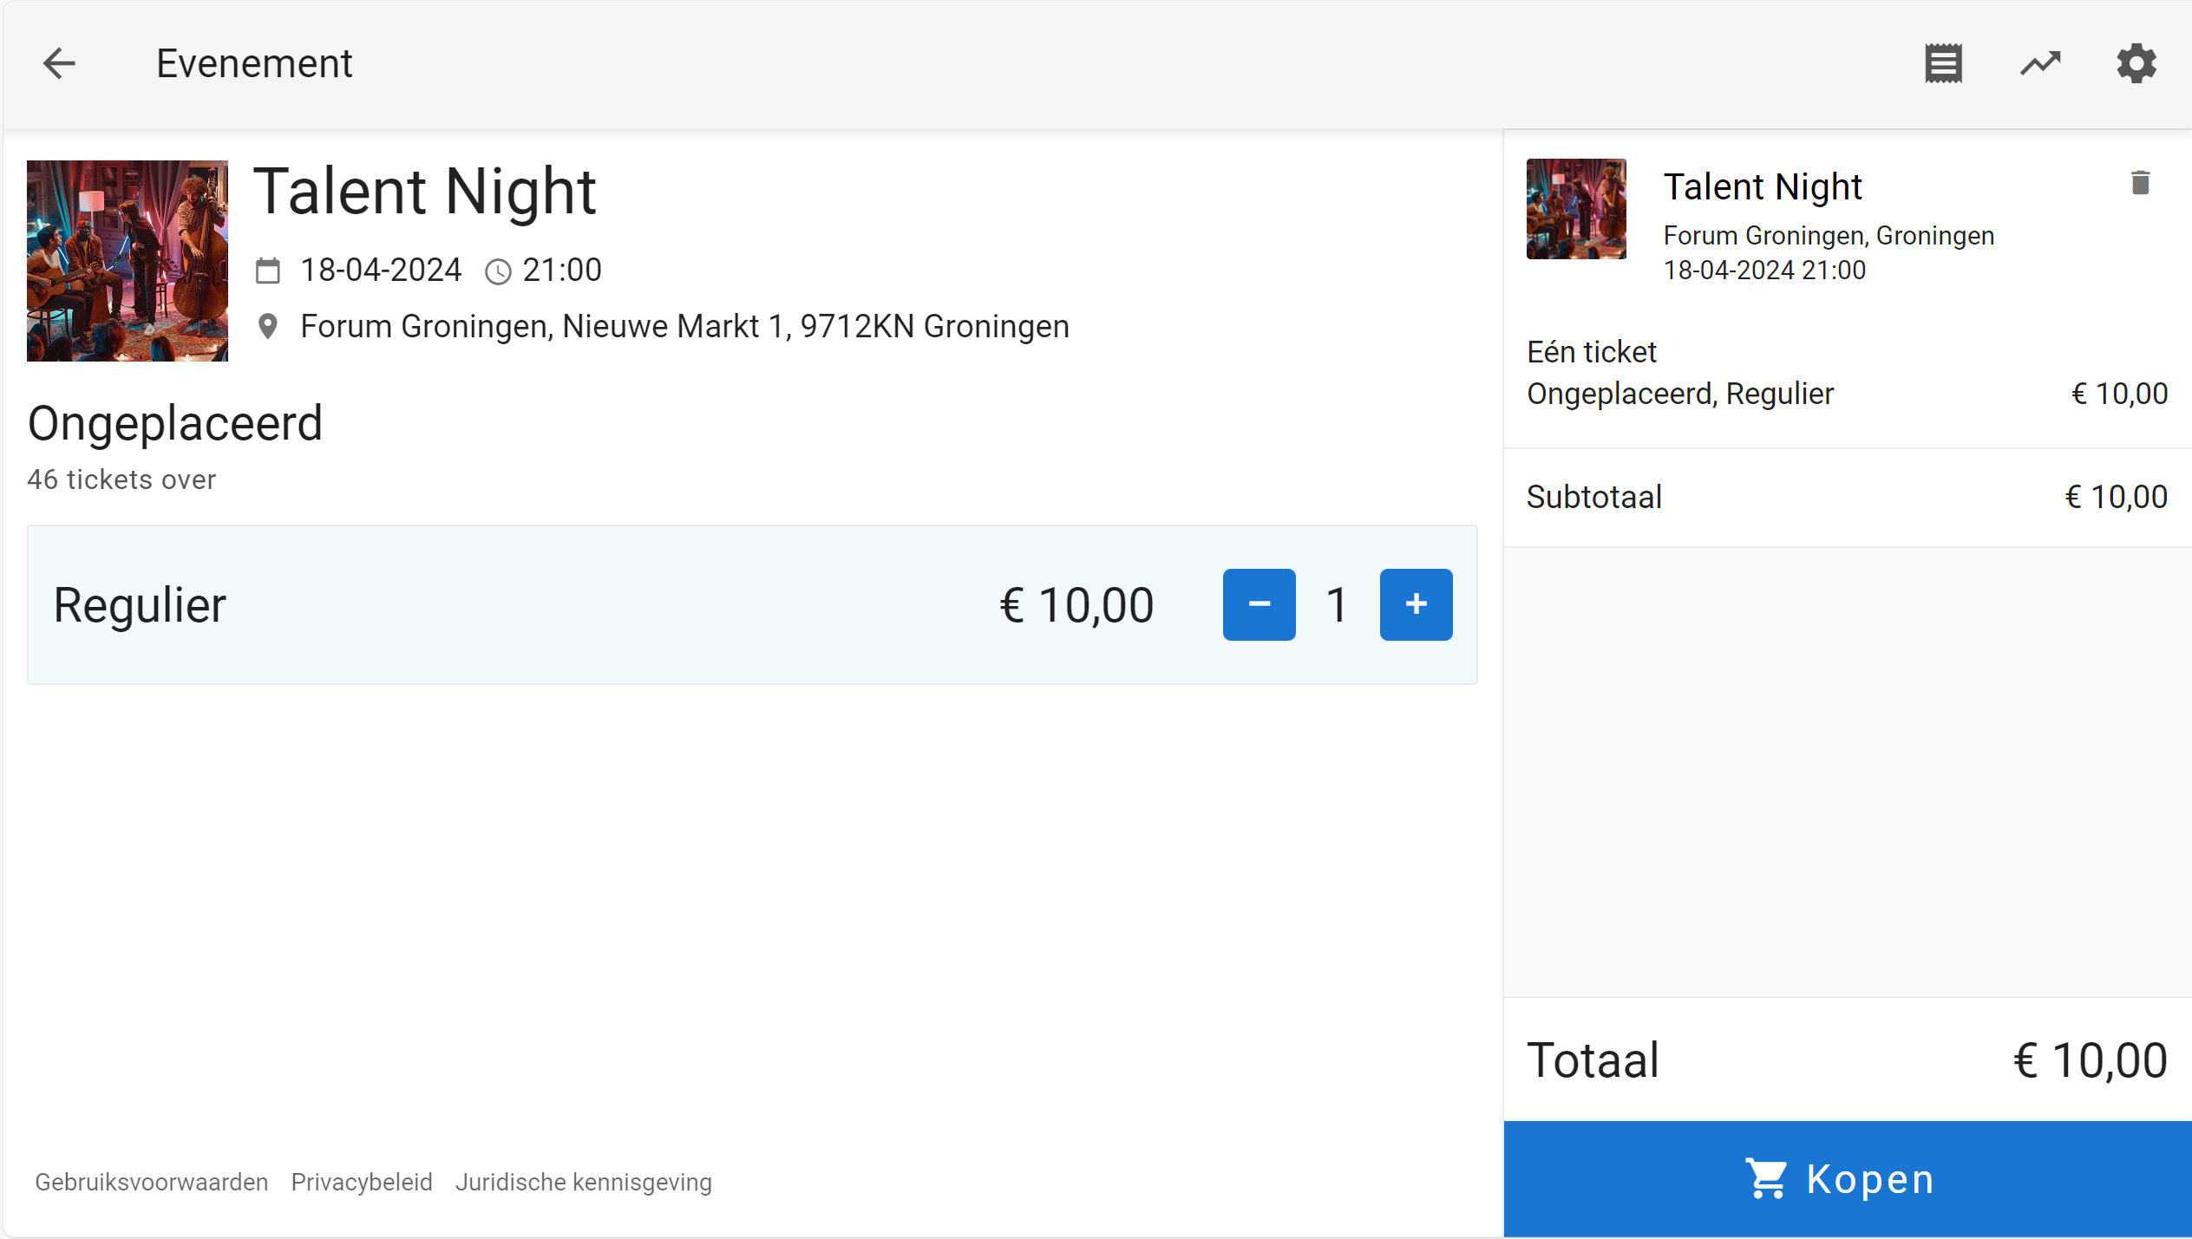
Task: Click the Ongeplaceerd, Regulier cart line
Action: 1680,394
